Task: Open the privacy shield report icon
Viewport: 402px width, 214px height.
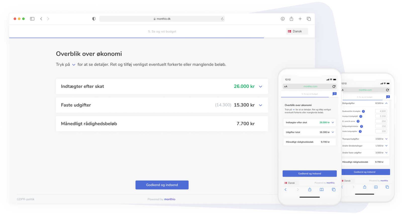Action: 94,19
